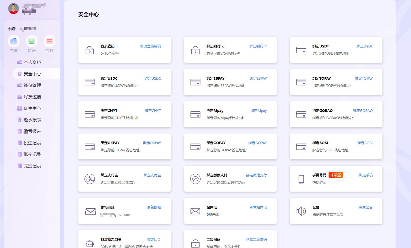Click the phone icon in 手机号码 card
The image size is (411, 248).
pos(301,179)
